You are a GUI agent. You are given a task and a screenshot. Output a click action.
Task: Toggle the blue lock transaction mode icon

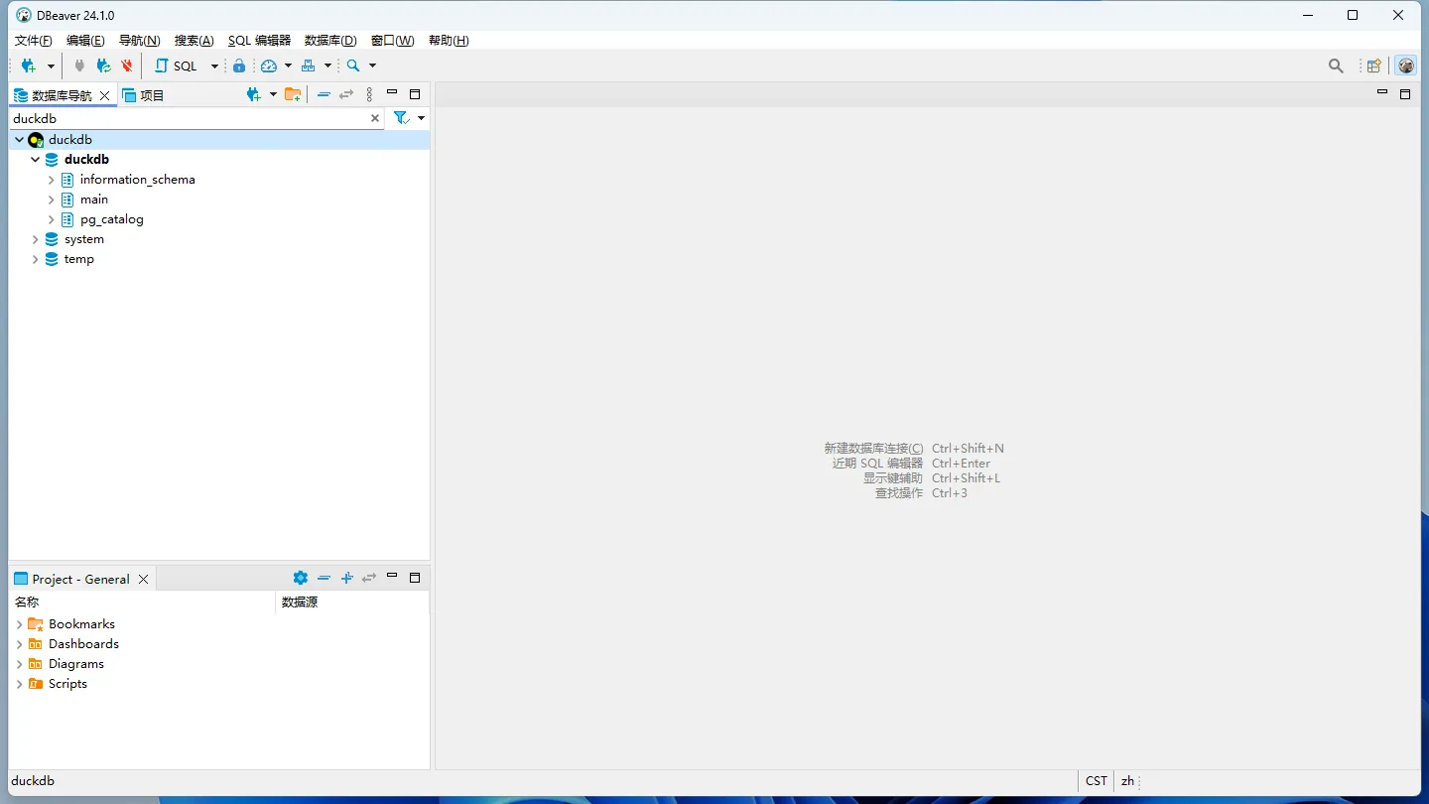tap(239, 66)
